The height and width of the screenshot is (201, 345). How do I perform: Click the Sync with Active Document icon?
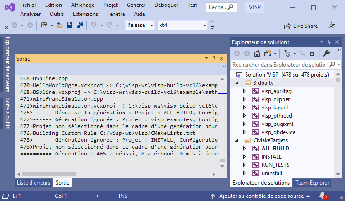point(303,53)
